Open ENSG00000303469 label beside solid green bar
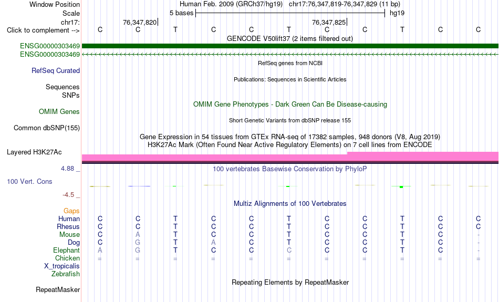This screenshot has height=302, width=499. pyautogui.click(x=50, y=46)
